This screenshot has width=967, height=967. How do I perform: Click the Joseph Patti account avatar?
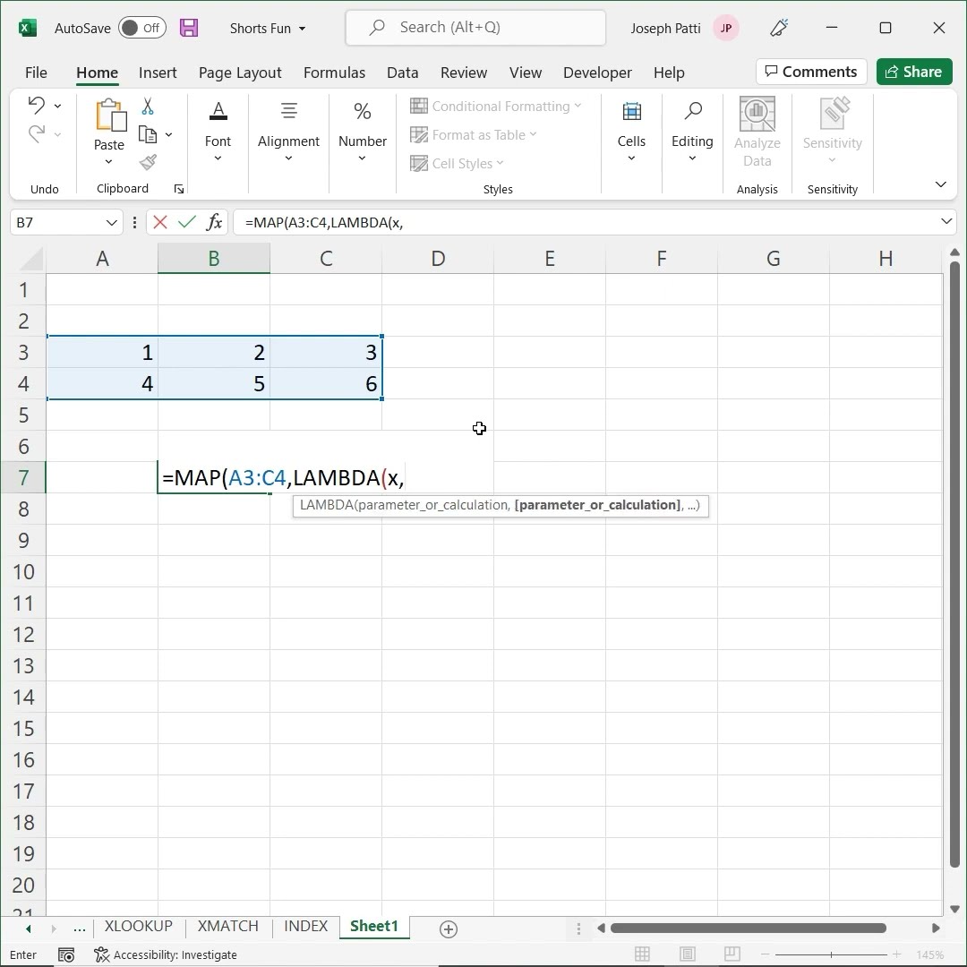pos(726,28)
